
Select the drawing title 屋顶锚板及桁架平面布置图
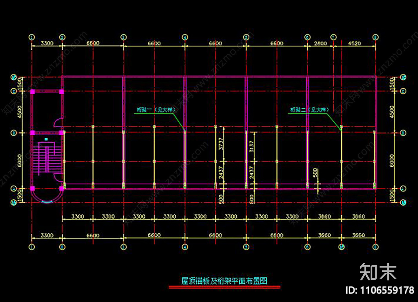pos(224,281)
